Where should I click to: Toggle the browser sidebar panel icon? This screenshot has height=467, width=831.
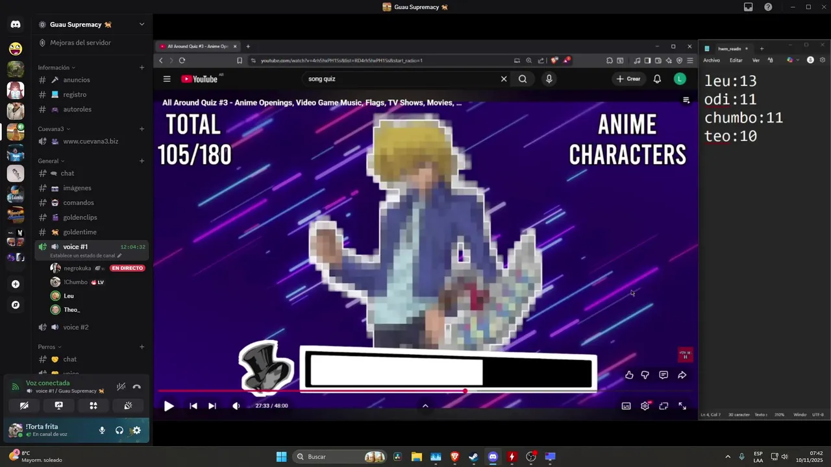(647, 60)
